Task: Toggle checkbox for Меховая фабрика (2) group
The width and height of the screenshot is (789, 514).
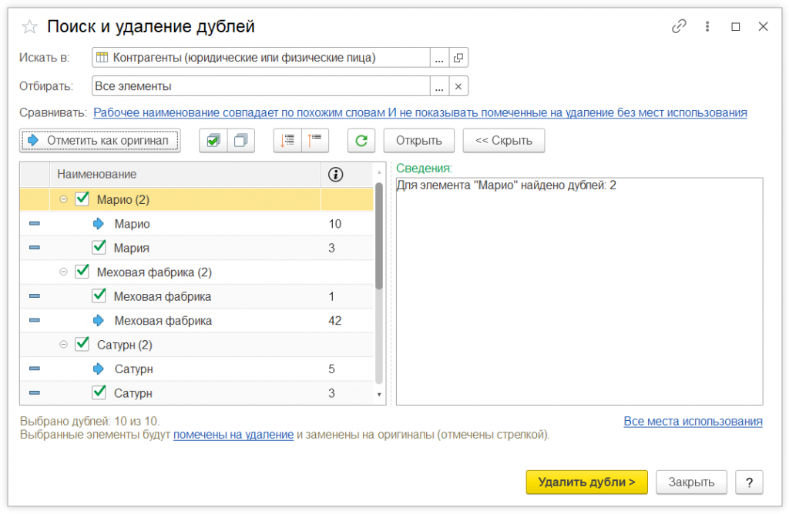Action: (x=82, y=272)
